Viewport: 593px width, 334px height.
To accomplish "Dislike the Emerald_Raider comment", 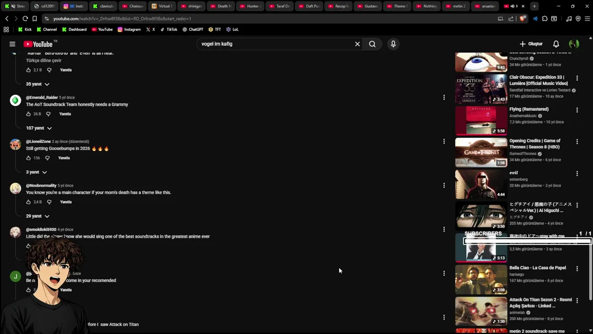I will pos(48,114).
